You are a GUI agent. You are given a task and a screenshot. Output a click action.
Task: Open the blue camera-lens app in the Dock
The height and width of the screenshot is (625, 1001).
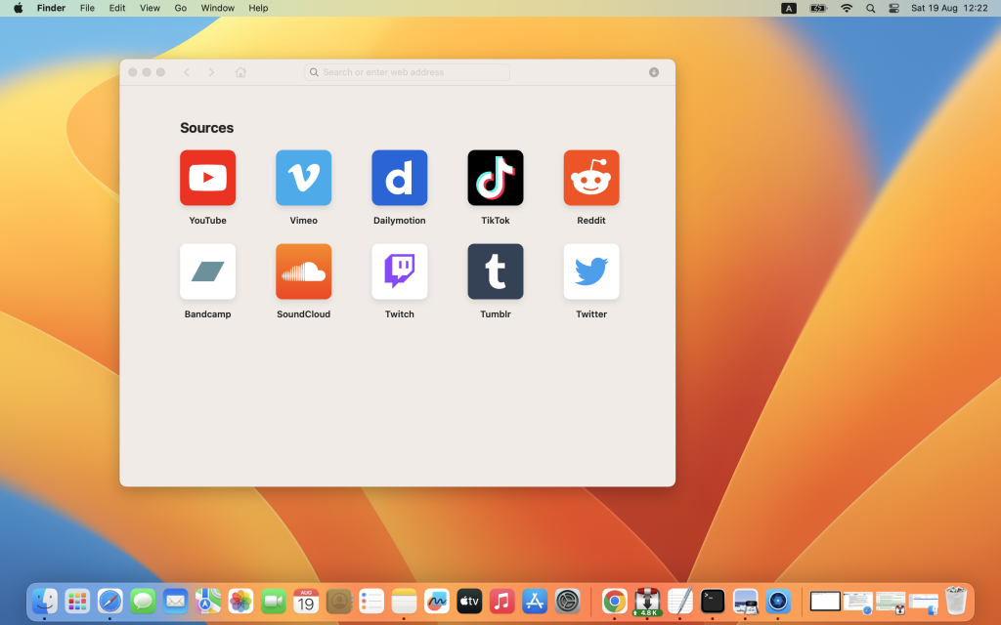pyautogui.click(x=777, y=601)
